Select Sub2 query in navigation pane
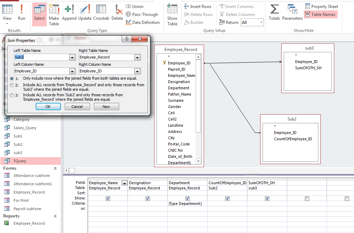Viewport: 354px width, 233px height. pos(18,144)
